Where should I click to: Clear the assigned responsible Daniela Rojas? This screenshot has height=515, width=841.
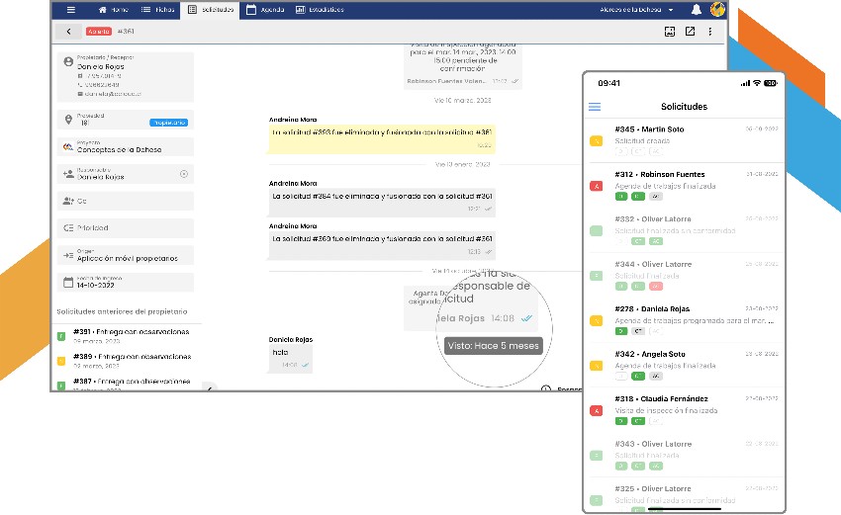point(183,174)
